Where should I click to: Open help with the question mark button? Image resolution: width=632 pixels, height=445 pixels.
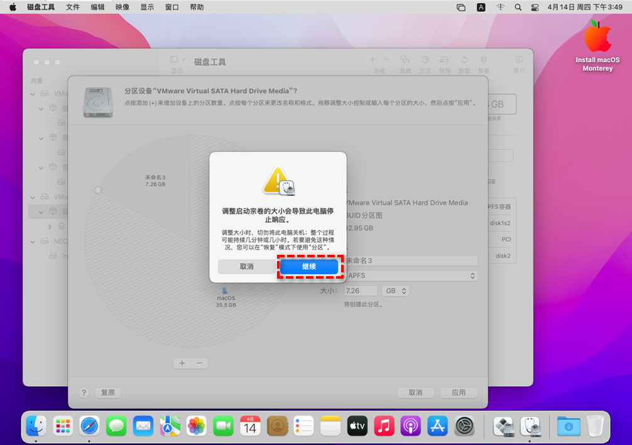pos(84,393)
